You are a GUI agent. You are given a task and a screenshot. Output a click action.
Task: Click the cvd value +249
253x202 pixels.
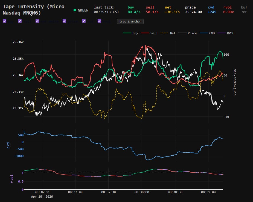point(212,12)
